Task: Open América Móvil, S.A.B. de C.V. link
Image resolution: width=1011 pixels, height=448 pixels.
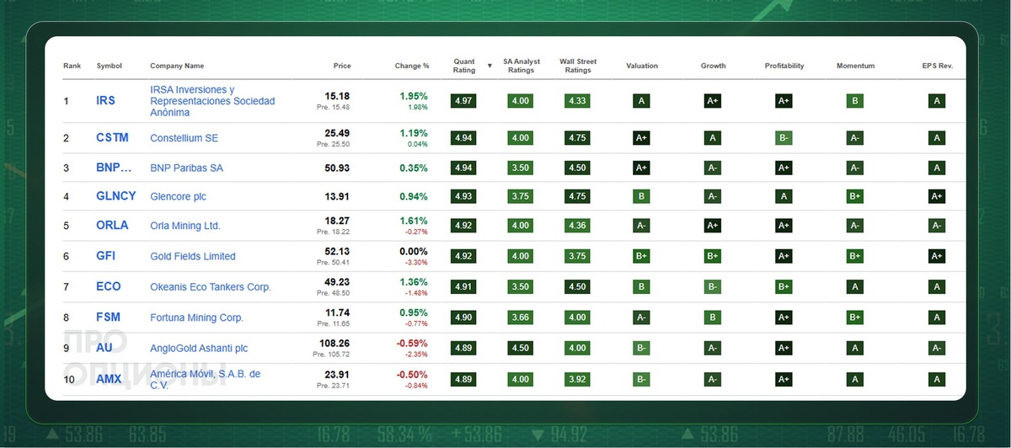Action: point(205,379)
